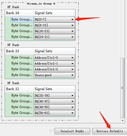
Task: Open the DQ[16-23] signal set dropdown
Action: coord(54,31)
